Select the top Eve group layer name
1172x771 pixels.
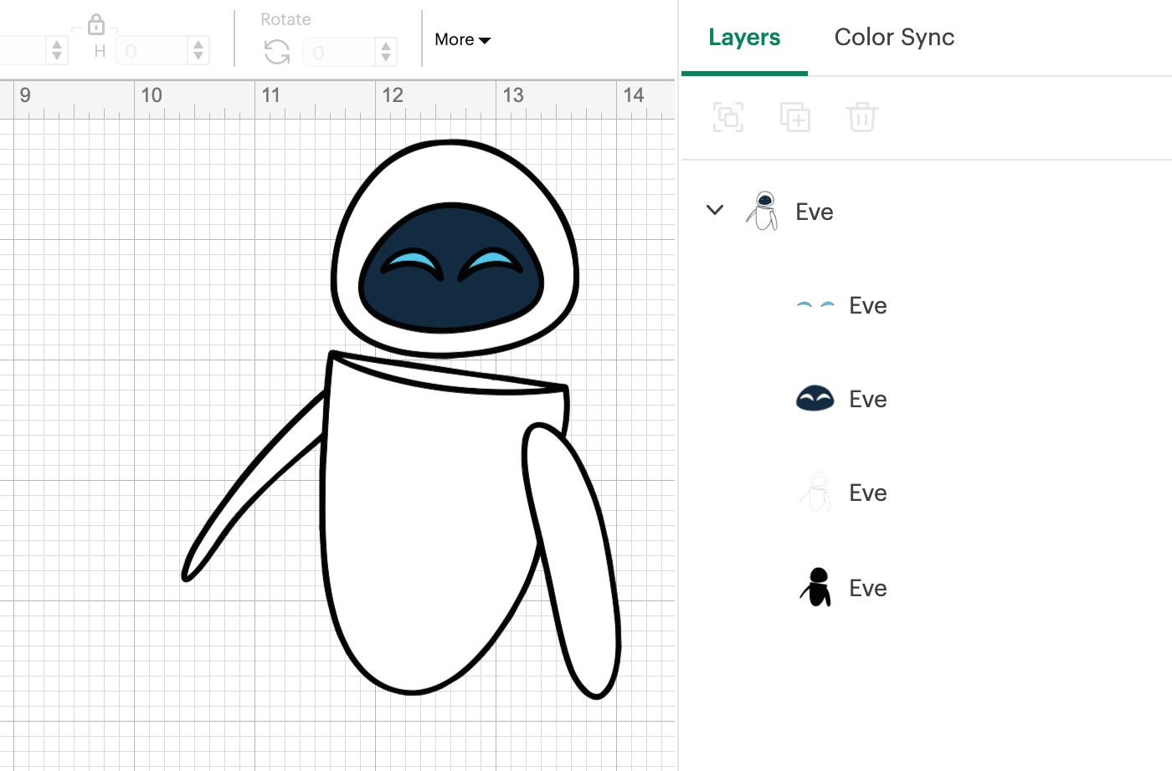tap(815, 212)
